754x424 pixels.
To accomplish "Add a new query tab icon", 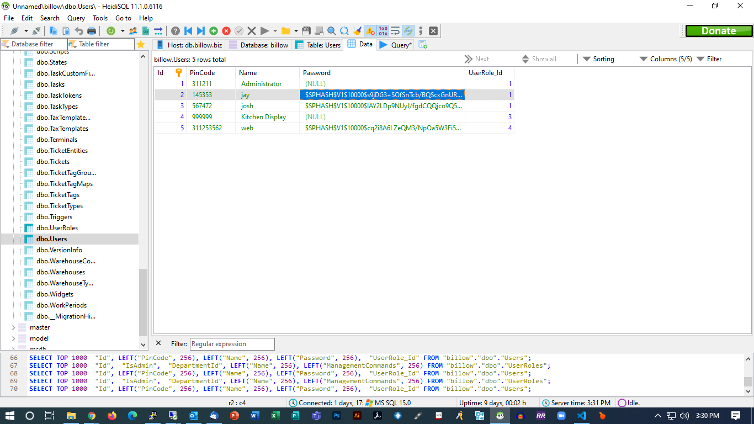I will point(423,45).
